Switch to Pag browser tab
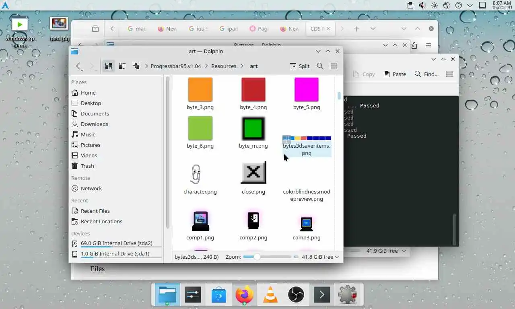 point(259,29)
